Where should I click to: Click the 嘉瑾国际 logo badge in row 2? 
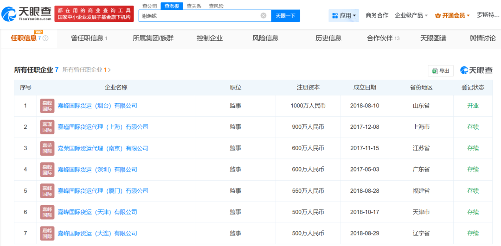(47, 127)
